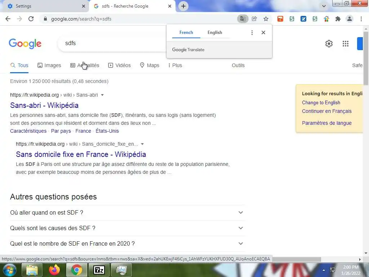
Task: Switch to Maps search tab
Action: (150, 66)
